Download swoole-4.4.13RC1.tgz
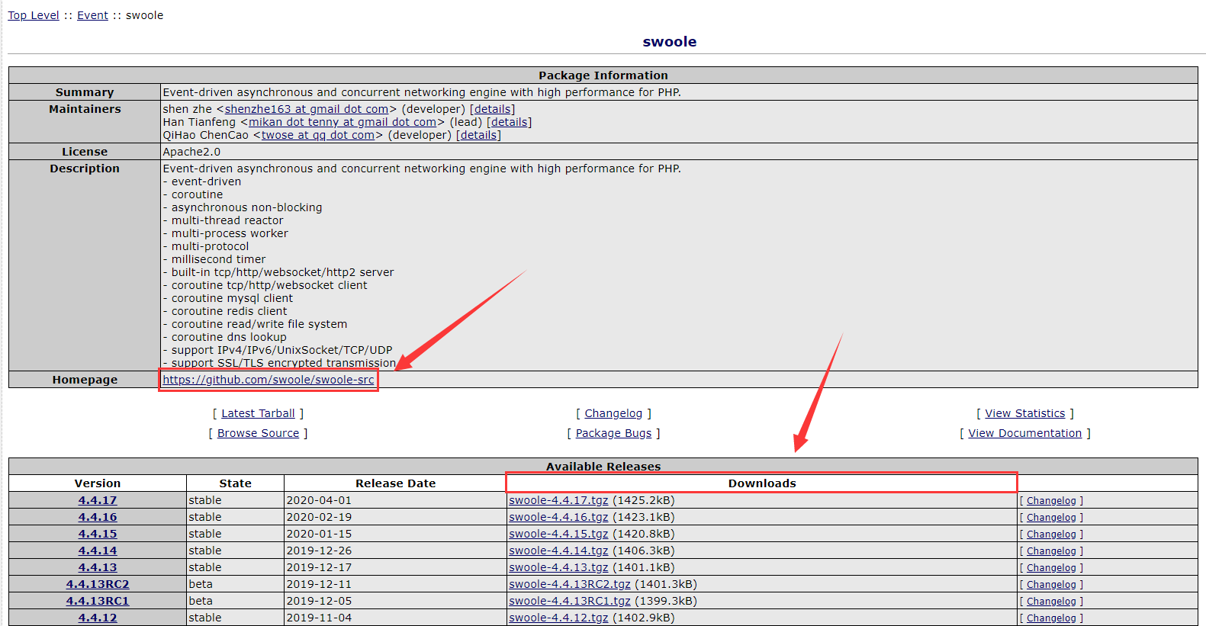Image resolution: width=1206 pixels, height=626 pixels. (x=570, y=601)
